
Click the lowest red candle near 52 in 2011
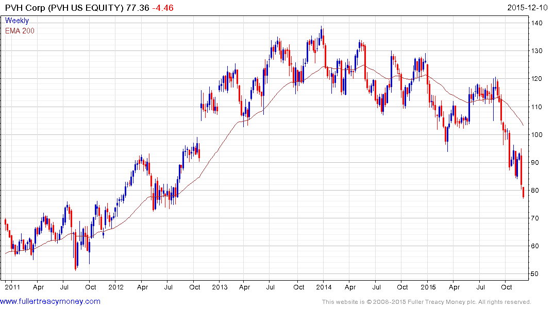76,251
